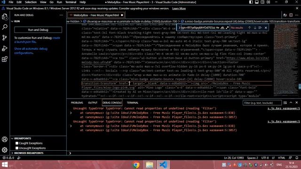This screenshot has height=169, width=301.
Task: Click the code minimap overview
Action: (x=285, y=61)
